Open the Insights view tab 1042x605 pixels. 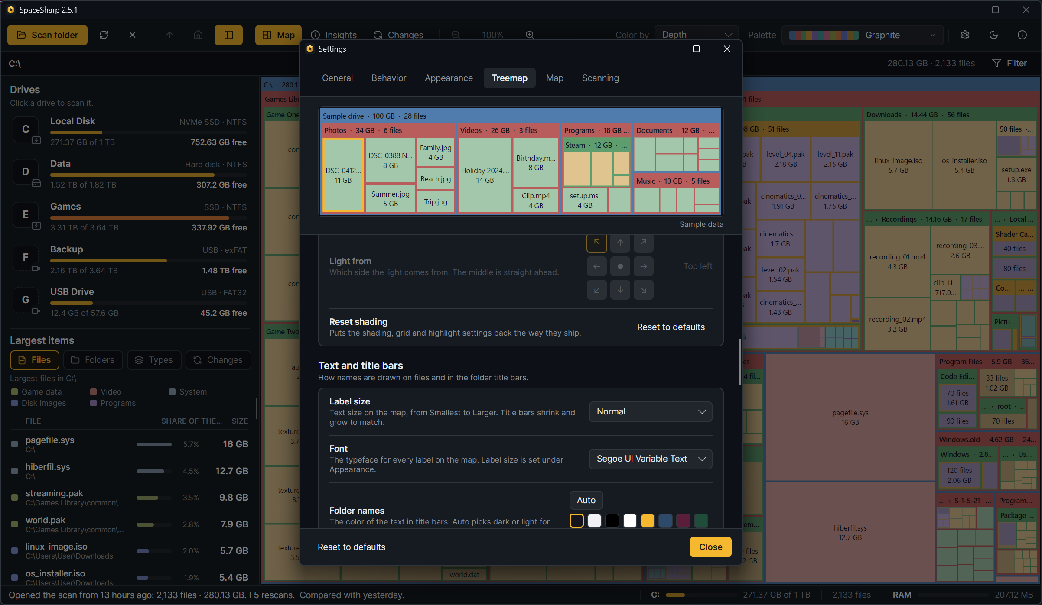point(334,35)
